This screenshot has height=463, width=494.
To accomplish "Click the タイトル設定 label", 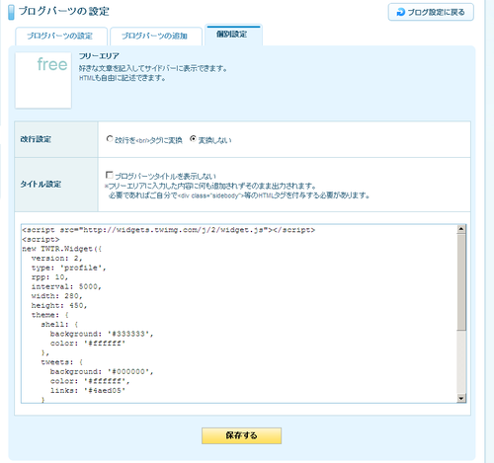I will pos(41,185).
